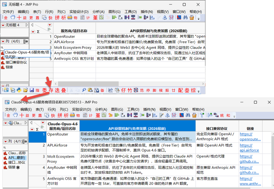This screenshot has height=189, width=274.
Task: Click the clipboard paste icon in floating toolbar
Action: tap(90, 90)
